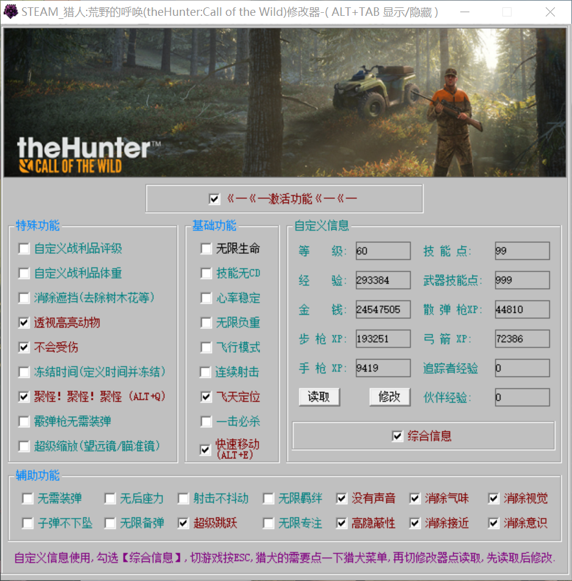Image resolution: width=572 pixels, height=581 pixels.
Task: Tick the 无限负重 checkbox
Action: (x=206, y=323)
